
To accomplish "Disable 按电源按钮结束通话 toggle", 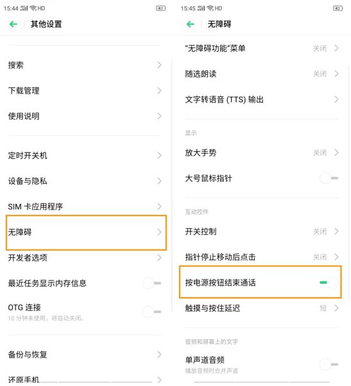I will click(x=329, y=282).
